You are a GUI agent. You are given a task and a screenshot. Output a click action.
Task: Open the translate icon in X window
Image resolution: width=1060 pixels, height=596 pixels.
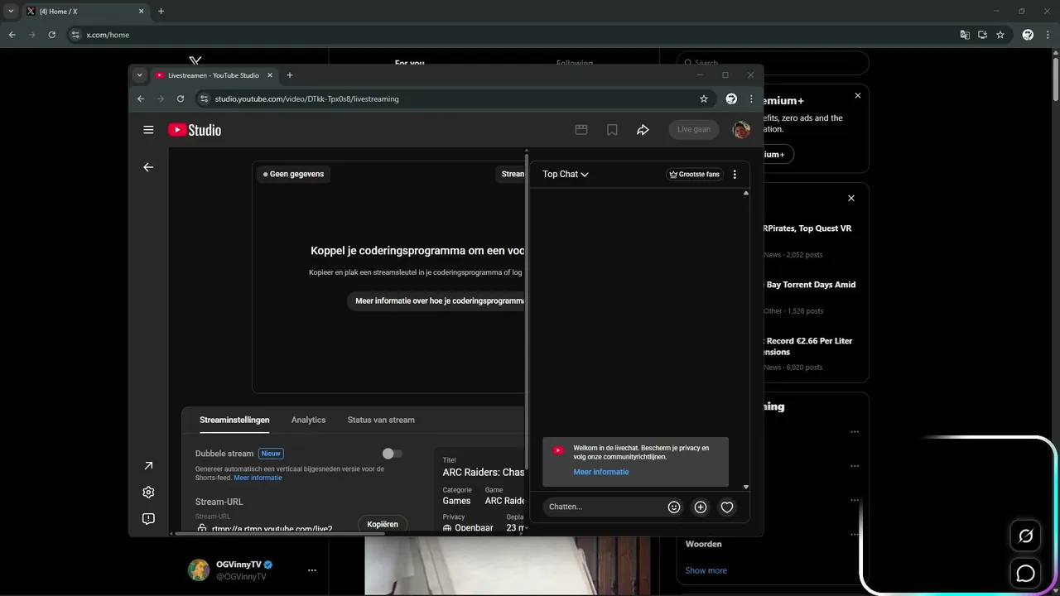[x=965, y=35]
